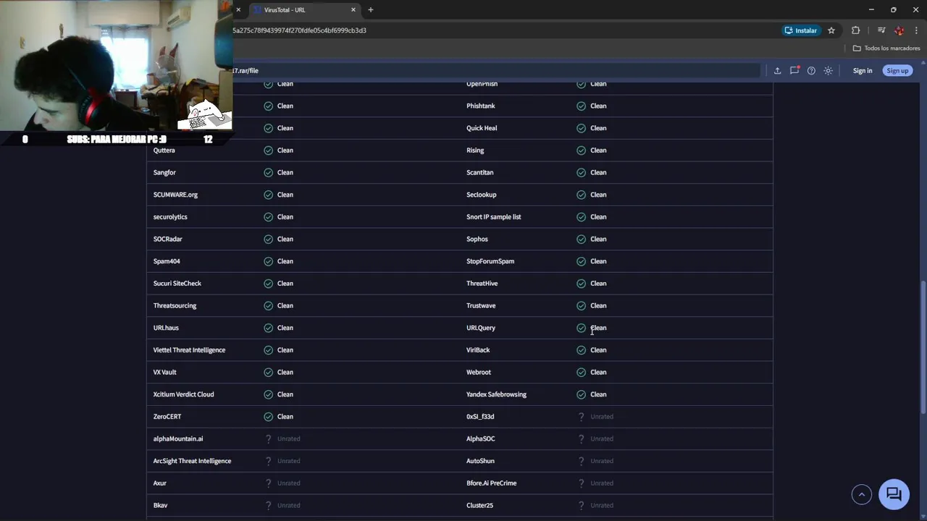Click the scroll-to-top arrow button
Image resolution: width=927 pixels, height=521 pixels.
click(862, 494)
